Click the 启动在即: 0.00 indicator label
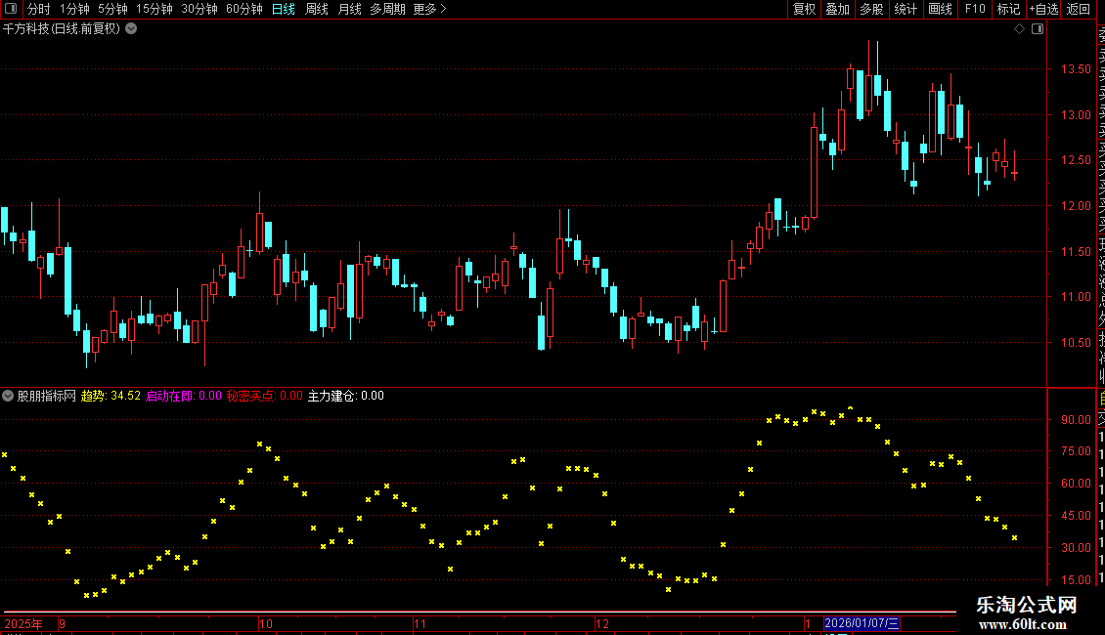 (183, 396)
